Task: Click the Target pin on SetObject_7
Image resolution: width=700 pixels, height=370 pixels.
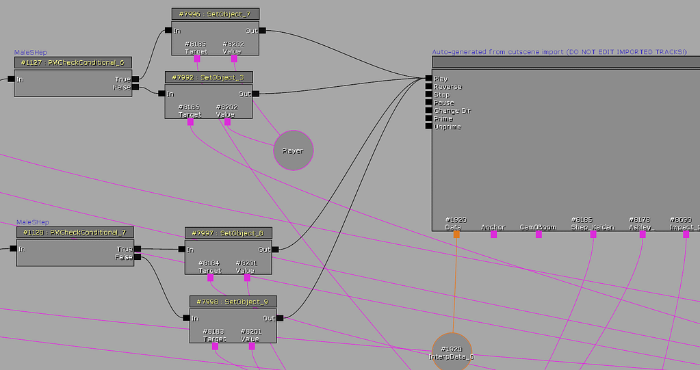Action: point(197,59)
